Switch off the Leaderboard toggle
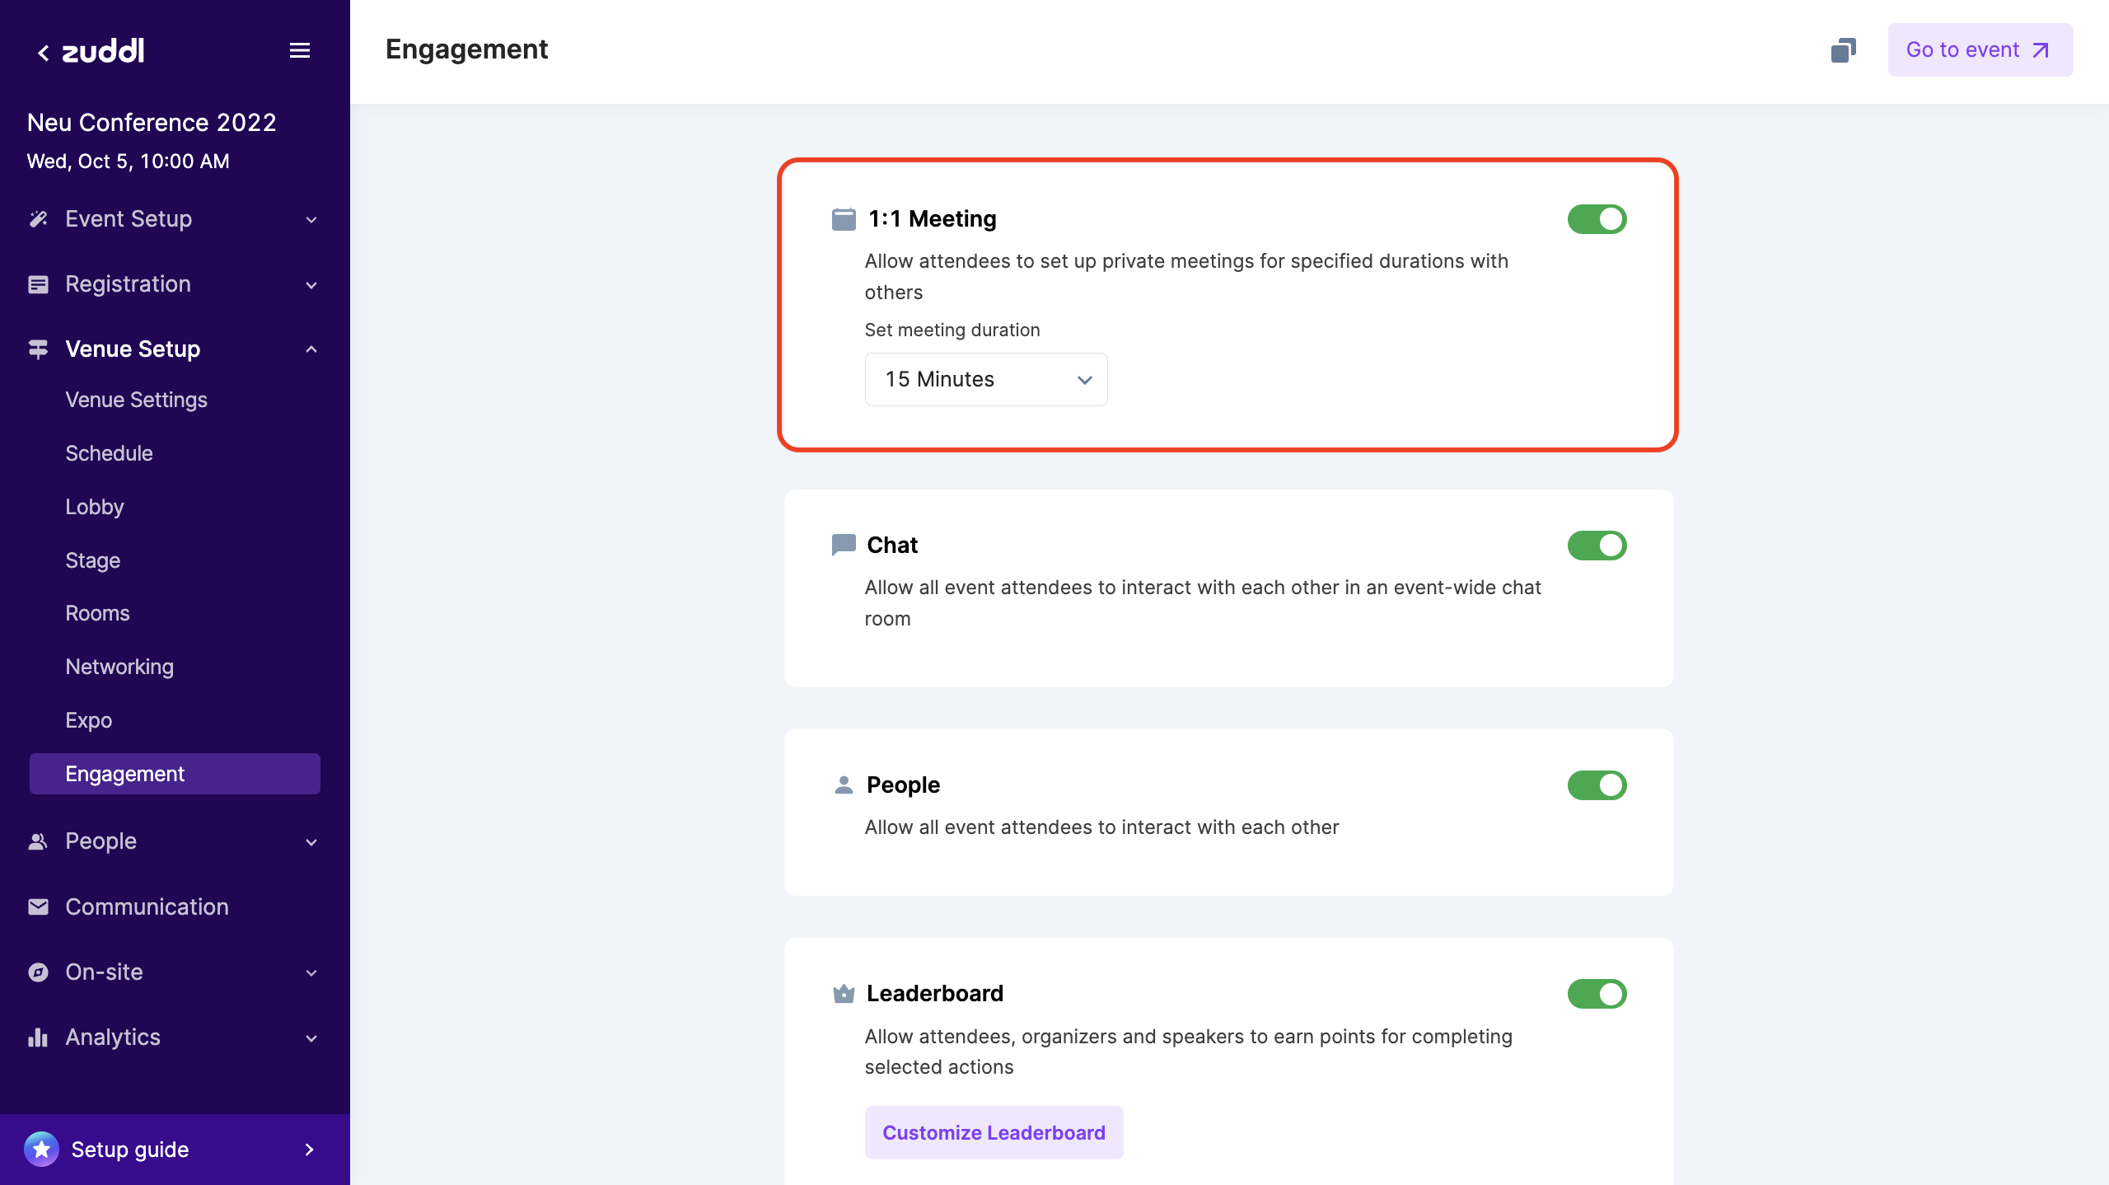2109x1185 pixels. click(1597, 994)
